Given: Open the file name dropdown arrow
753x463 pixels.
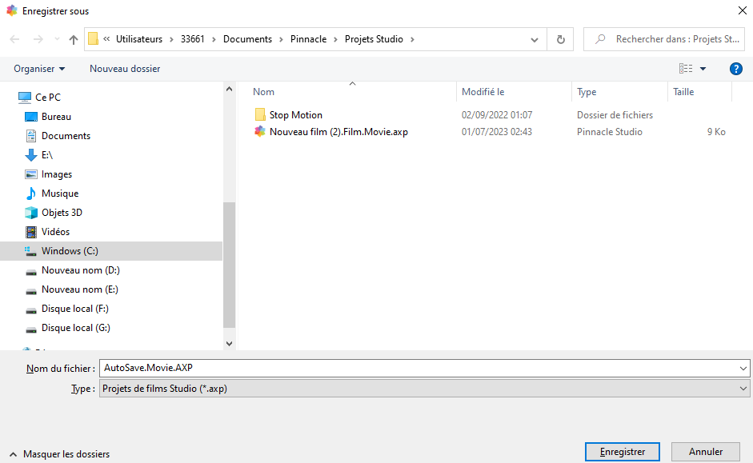Looking at the screenshot, I should (x=743, y=369).
